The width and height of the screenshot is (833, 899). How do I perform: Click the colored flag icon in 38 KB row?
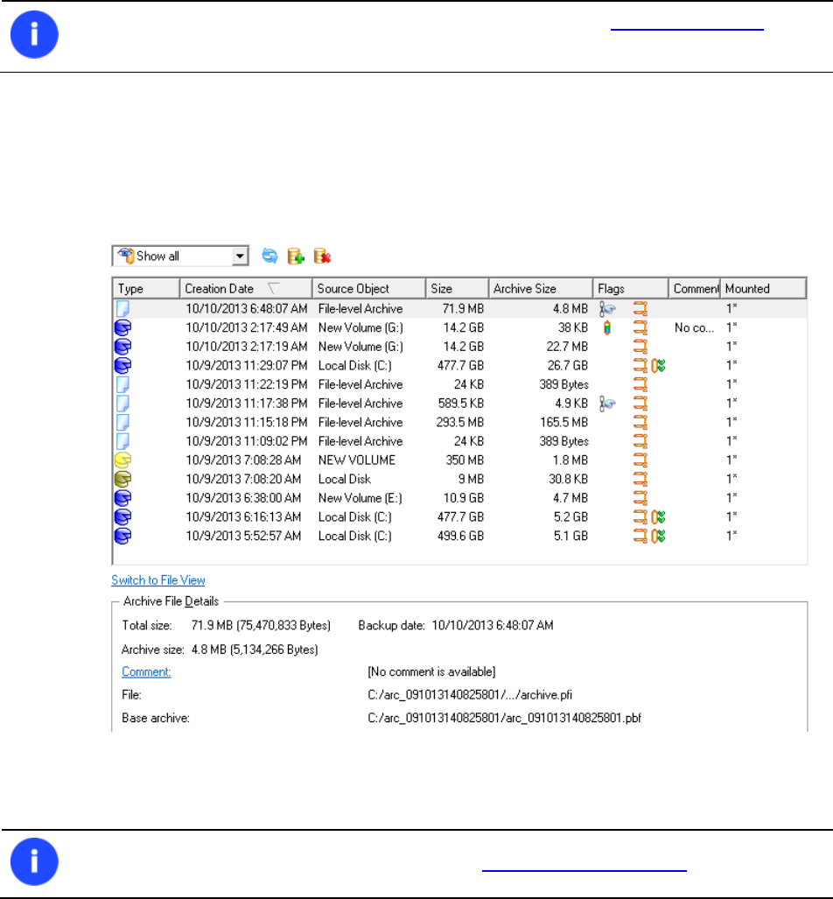(607, 328)
